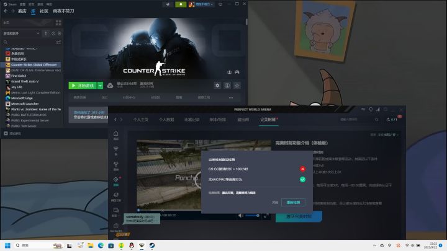Add CS:GO to favorites star
The image size is (447, 251).
click(x=237, y=86)
